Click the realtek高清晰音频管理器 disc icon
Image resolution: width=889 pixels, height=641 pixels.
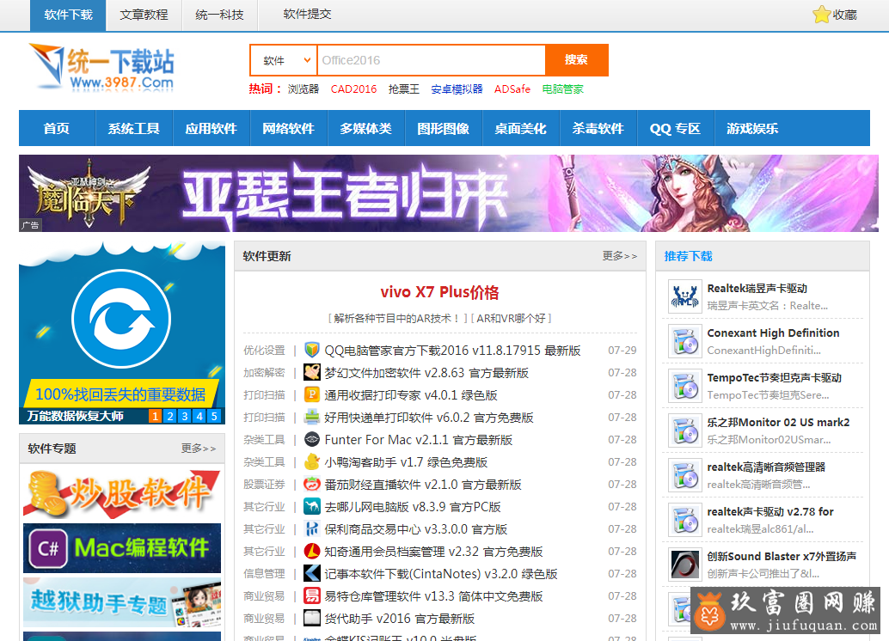(685, 475)
